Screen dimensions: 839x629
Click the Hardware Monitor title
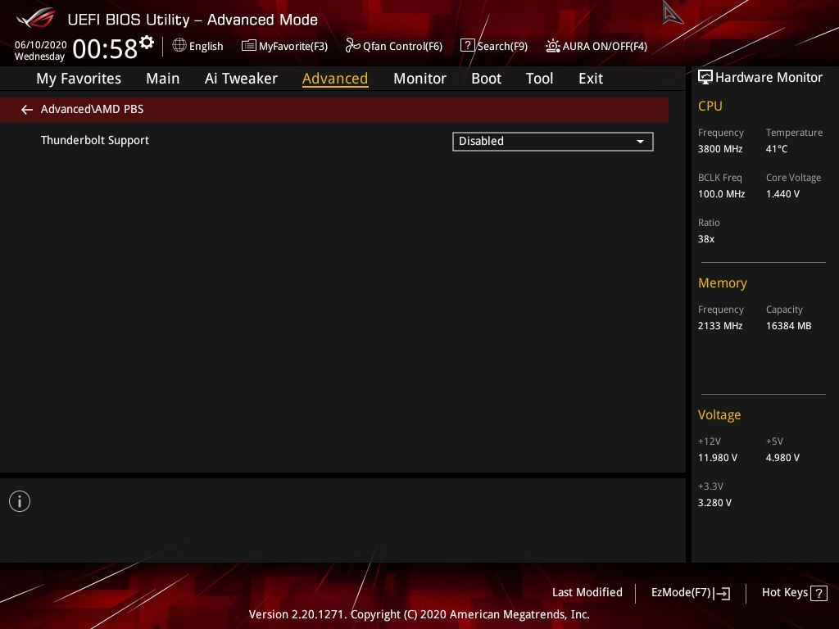[769, 78]
